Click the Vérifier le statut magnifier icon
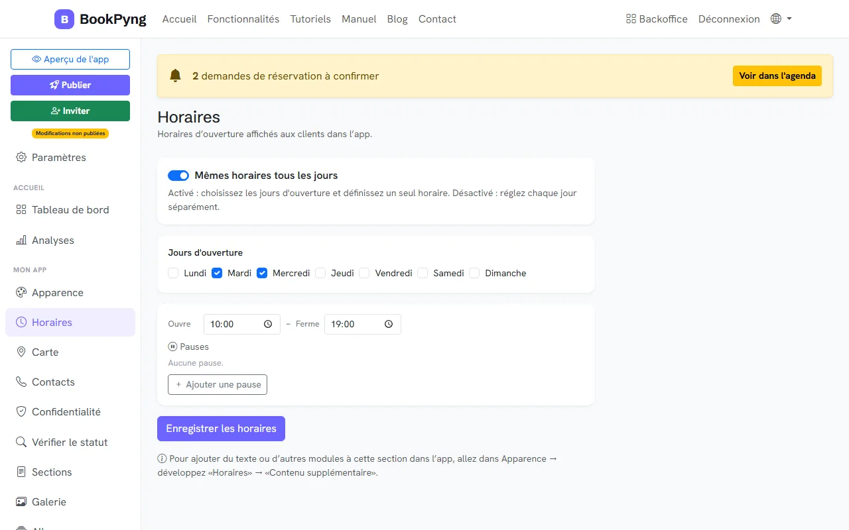 tap(21, 442)
